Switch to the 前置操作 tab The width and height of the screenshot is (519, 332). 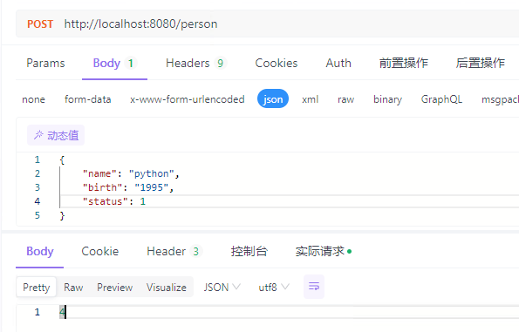point(404,63)
